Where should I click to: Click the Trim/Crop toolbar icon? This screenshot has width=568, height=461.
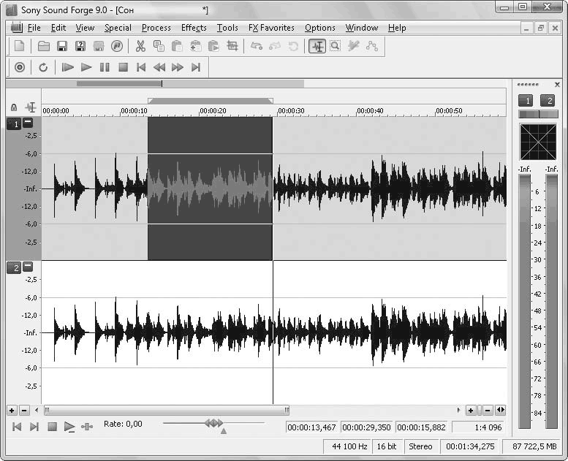click(232, 46)
